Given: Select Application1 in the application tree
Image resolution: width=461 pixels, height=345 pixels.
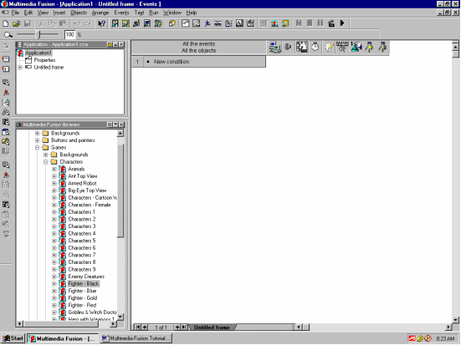Looking at the screenshot, I should click(x=38, y=53).
